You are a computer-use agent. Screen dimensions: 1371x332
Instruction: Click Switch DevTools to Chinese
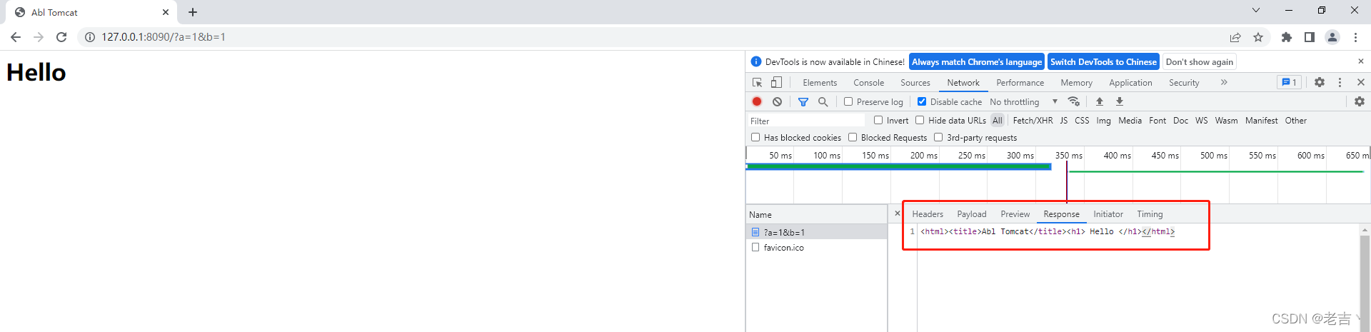click(1103, 62)
